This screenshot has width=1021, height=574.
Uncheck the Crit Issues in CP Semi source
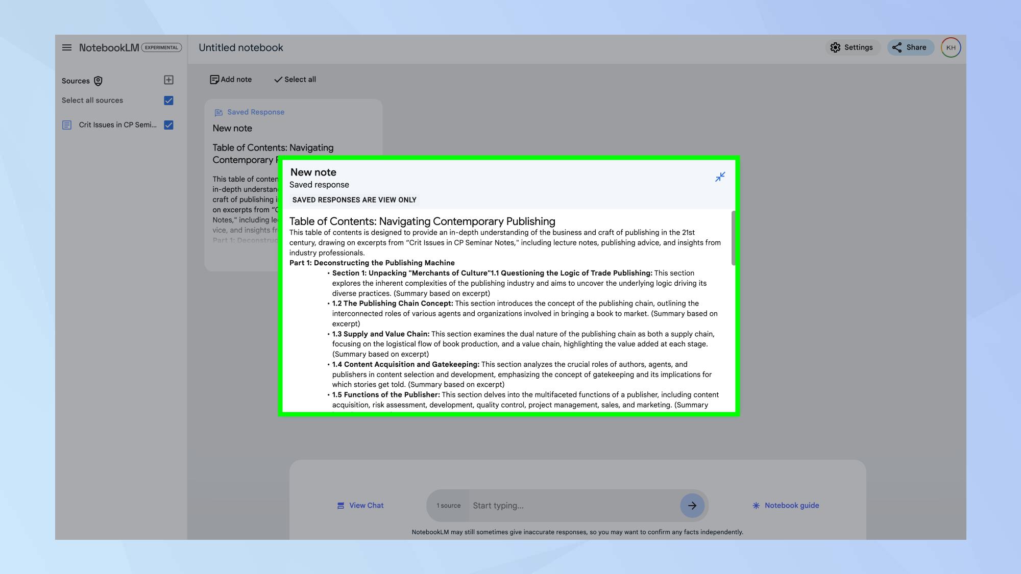(x=168, y=125)
